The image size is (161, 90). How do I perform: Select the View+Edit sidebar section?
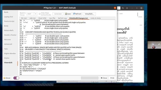click(8, 62)
